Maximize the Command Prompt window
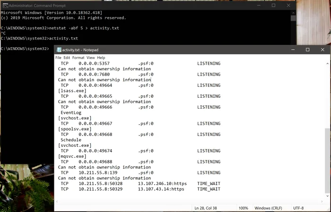 click(273, 5)
